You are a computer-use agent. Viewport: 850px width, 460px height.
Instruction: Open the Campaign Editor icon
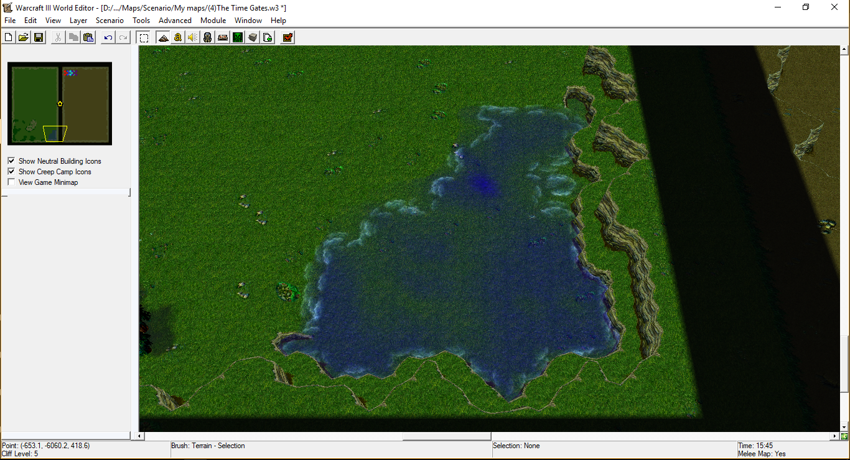[223, 37]
